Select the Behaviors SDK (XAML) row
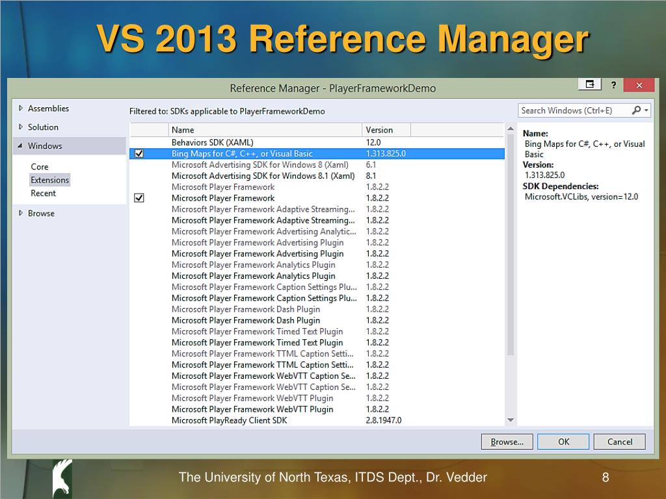The image size is (666, 499). [317, 142]
